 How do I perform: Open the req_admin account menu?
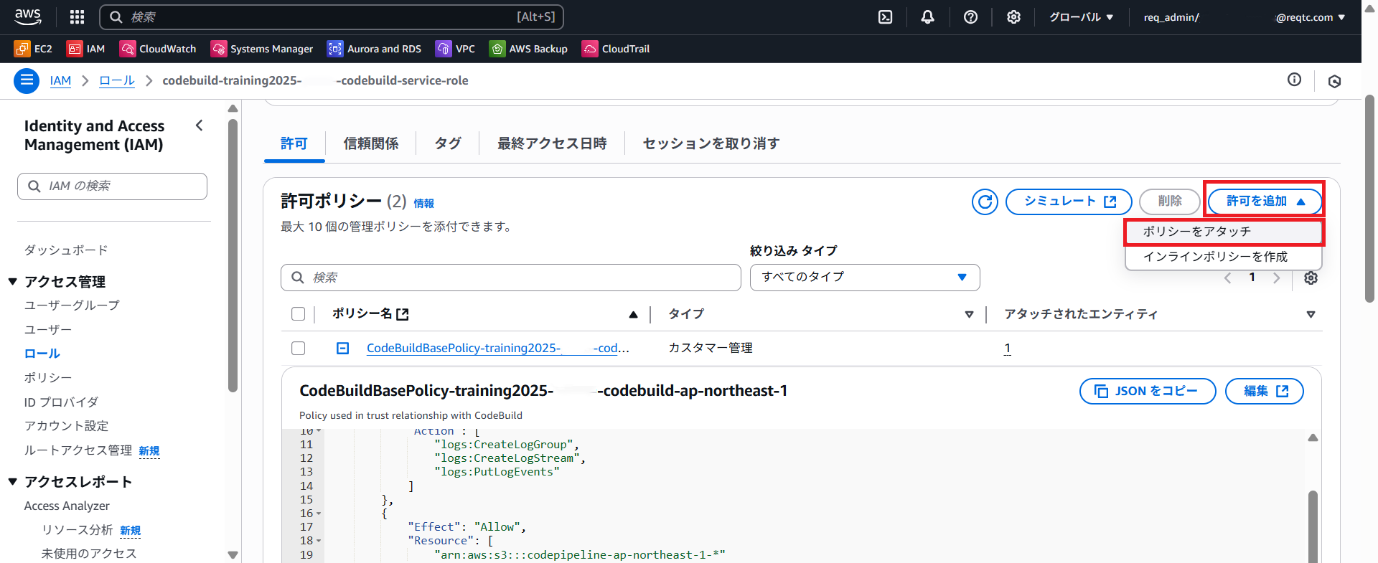point(1244,17)
